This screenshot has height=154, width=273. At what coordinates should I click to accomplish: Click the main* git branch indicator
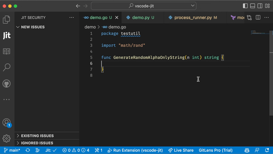[12, 150]
